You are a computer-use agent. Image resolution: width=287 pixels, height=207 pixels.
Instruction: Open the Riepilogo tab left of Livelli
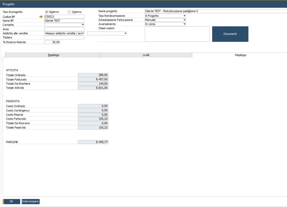click(53, 55)
